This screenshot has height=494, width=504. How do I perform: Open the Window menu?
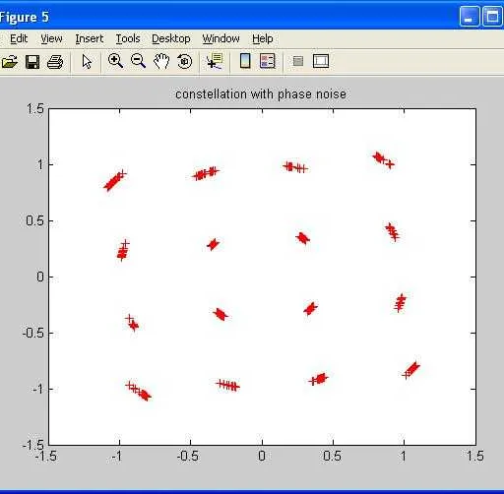point(220,38)
